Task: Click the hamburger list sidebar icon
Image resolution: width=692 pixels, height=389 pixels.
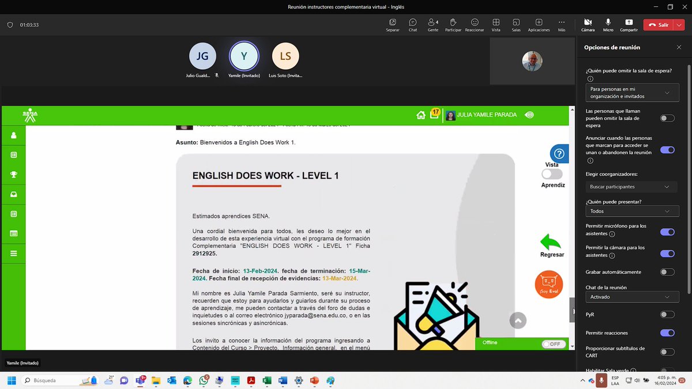Action: click(14, 253)
